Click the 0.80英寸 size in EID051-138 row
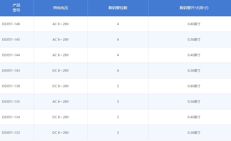Screen dimensions: 231x141 194,86
